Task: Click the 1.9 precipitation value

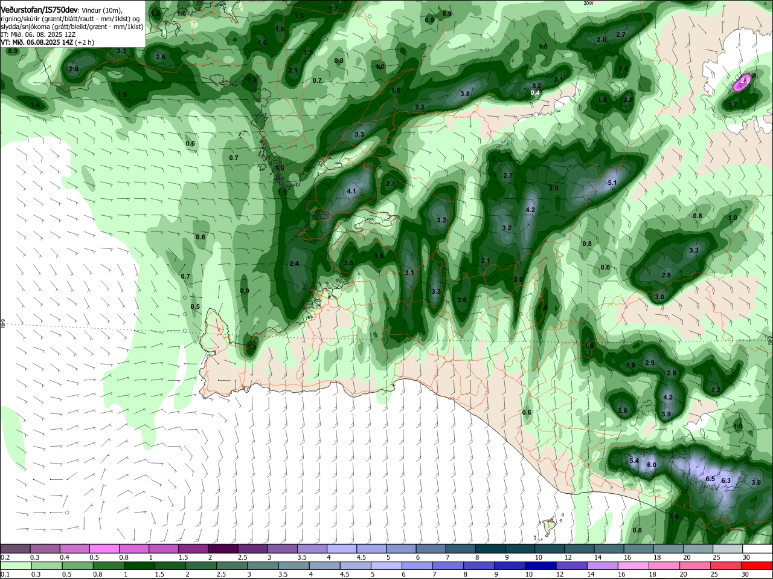Action: [x=630, y=365]
